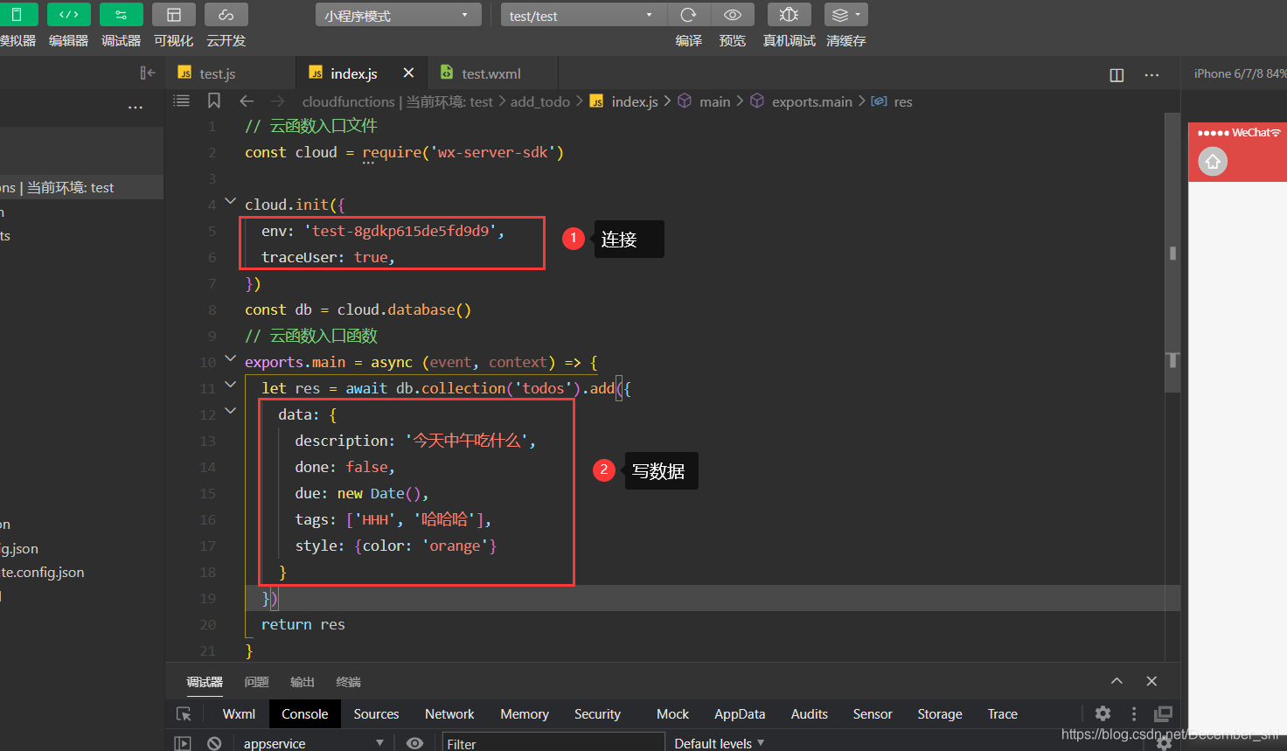Click the main breadcrumb
This screenshot has height=751, width=1287.
tap(714, 102)
